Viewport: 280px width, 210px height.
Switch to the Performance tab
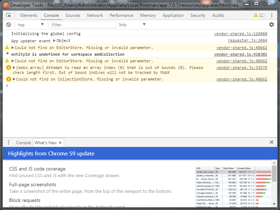121,15
